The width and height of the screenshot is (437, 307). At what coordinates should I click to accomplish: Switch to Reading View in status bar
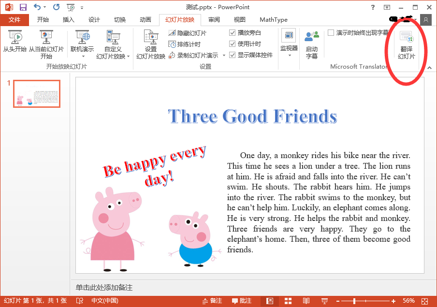pos(306,301)
